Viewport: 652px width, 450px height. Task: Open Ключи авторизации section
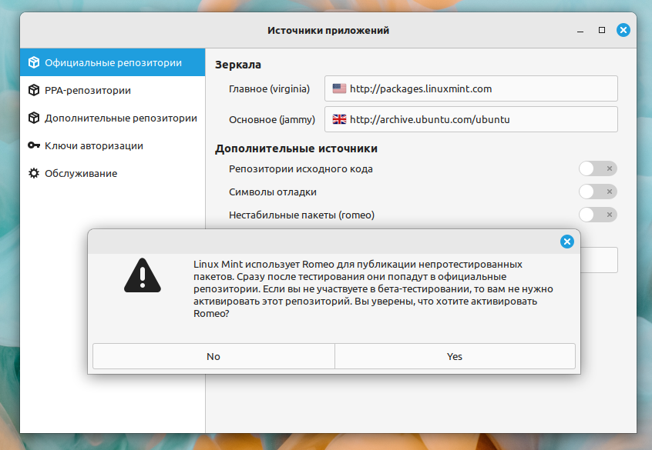[x=113, y=145]
